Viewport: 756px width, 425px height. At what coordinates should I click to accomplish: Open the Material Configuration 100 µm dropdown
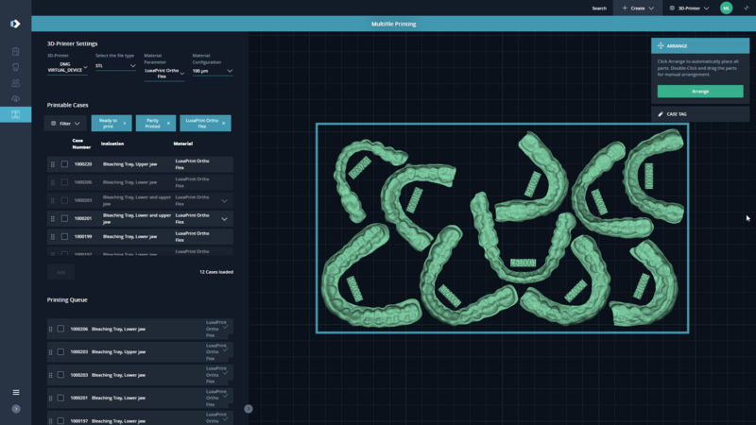coord(212,71)
